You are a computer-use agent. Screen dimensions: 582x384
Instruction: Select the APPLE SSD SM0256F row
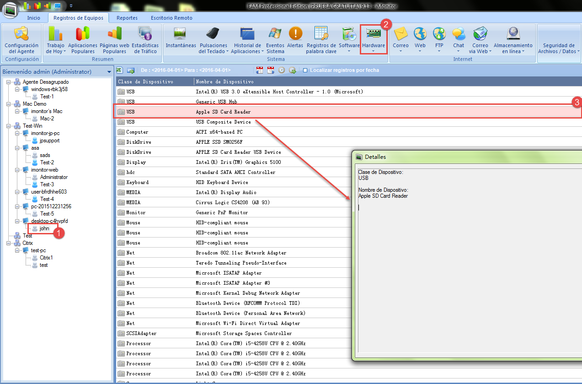coord(234,142)
